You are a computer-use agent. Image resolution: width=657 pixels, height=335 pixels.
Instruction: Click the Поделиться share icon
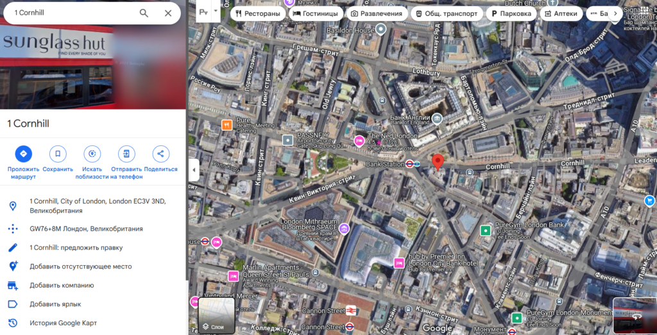tap(160, 154)
